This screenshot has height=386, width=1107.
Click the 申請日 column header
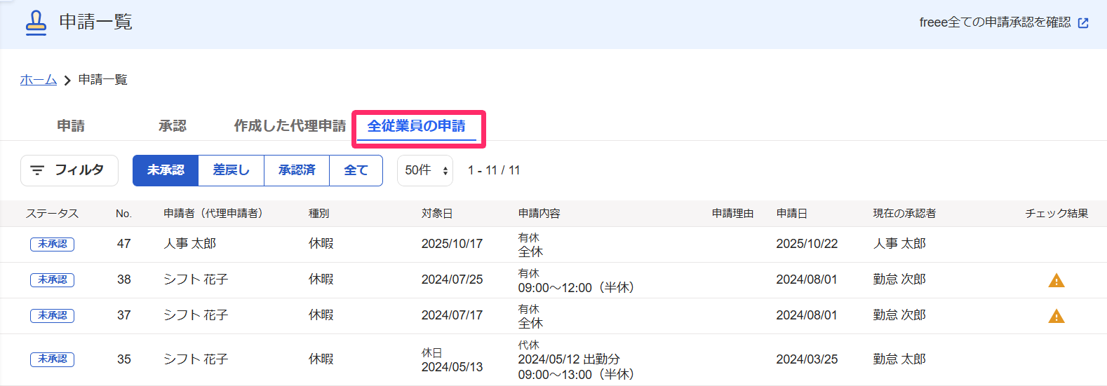(x=791, y=214)
